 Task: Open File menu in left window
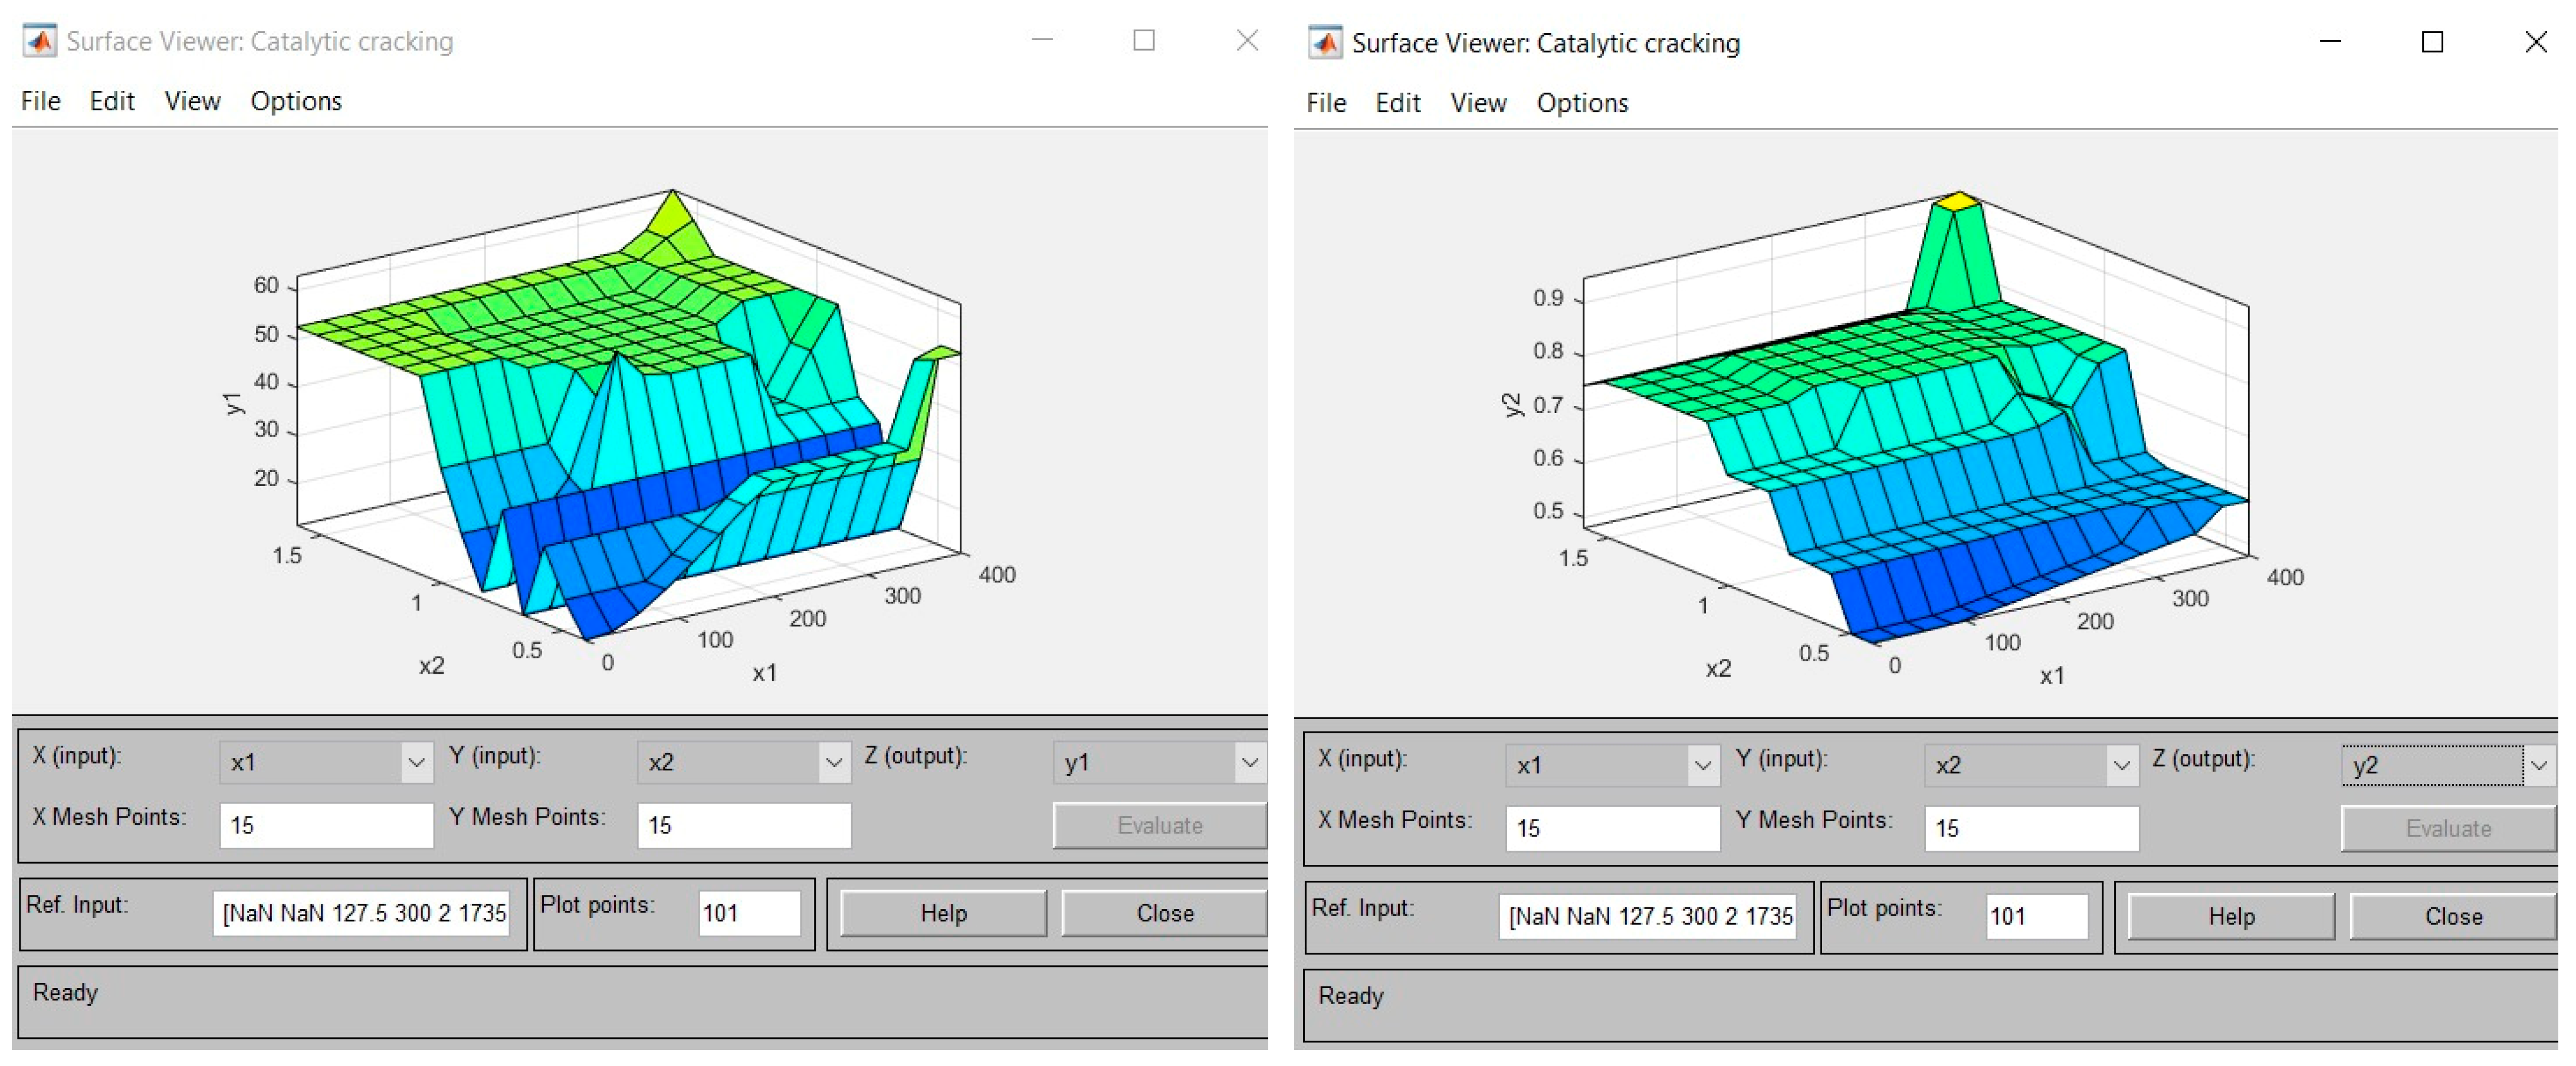pyautogui.click(x=40, y=101)
